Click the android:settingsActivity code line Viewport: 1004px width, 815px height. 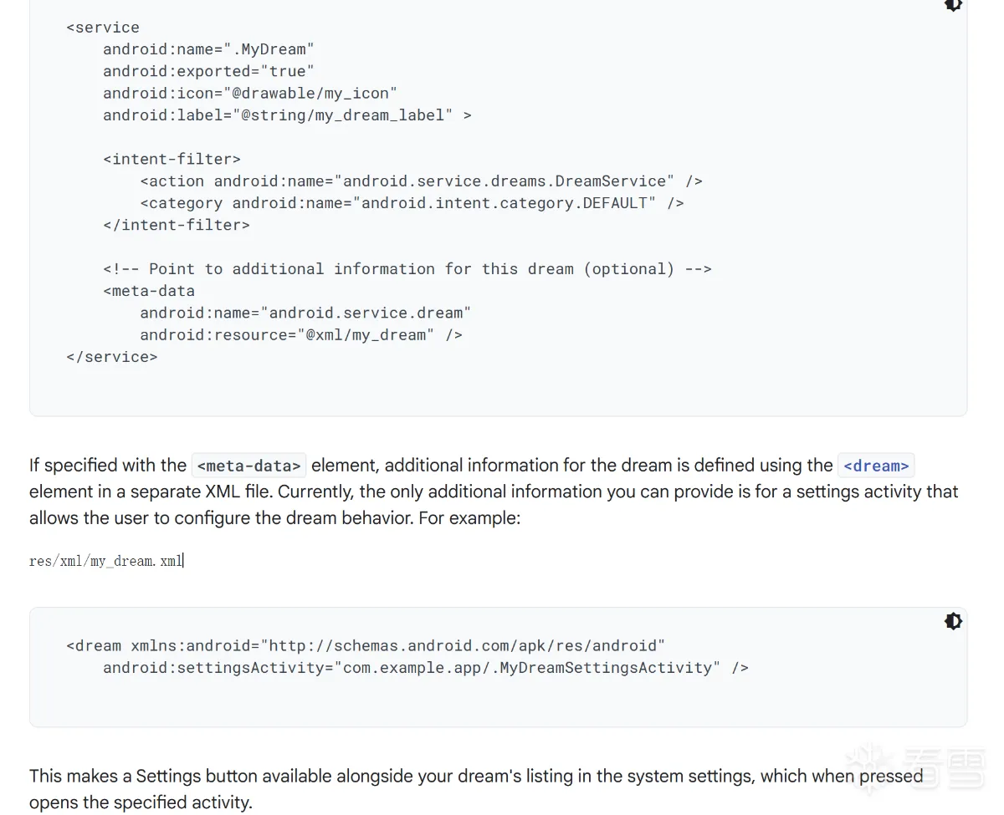pyautogui.click(x=425, y=667)
